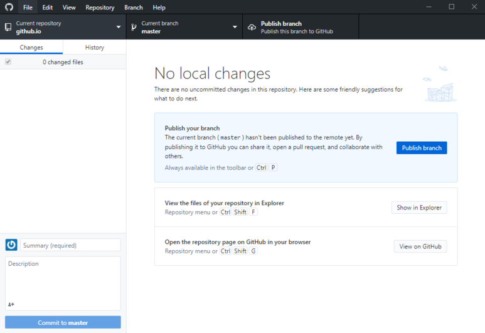
Task: Add co-authors via the person-plus icon
Action: click(x=11, y=304)
